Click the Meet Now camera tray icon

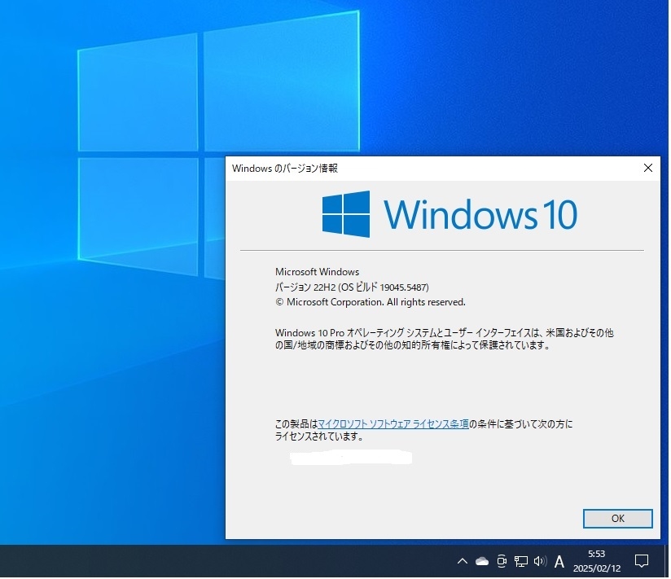502,562
